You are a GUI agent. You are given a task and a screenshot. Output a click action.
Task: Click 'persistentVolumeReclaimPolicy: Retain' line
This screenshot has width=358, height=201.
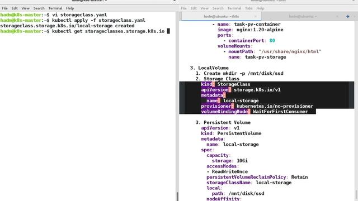pyautogui.click(x=257, y=177)
